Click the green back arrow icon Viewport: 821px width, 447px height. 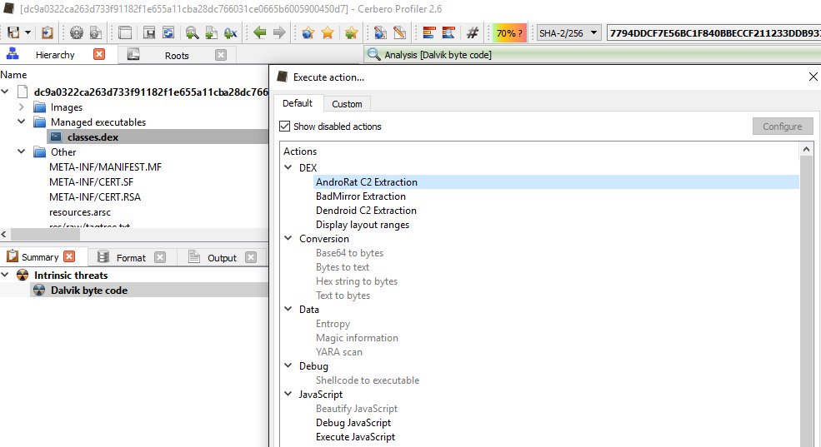click(x=259, y=33)
